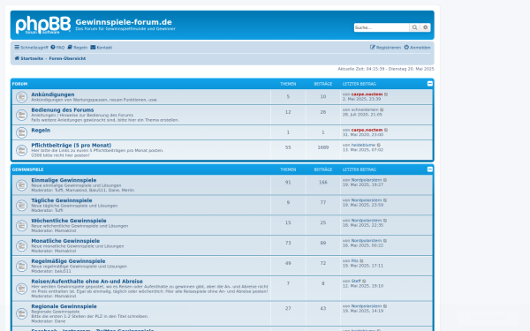Image resolution: width=530 pixels, height=331 pixels.
Task: Open Nordpolarstern profile in Einmalige Gewinnspiele row
Action: (x=367, y=180)
